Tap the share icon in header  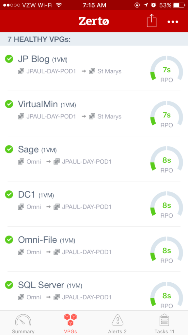[151, 21]
